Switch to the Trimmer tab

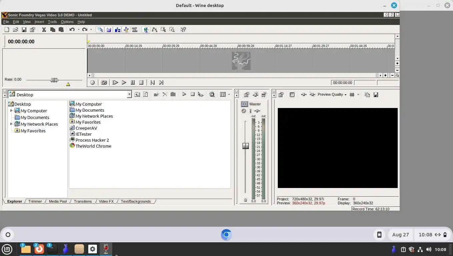point(35,201)
